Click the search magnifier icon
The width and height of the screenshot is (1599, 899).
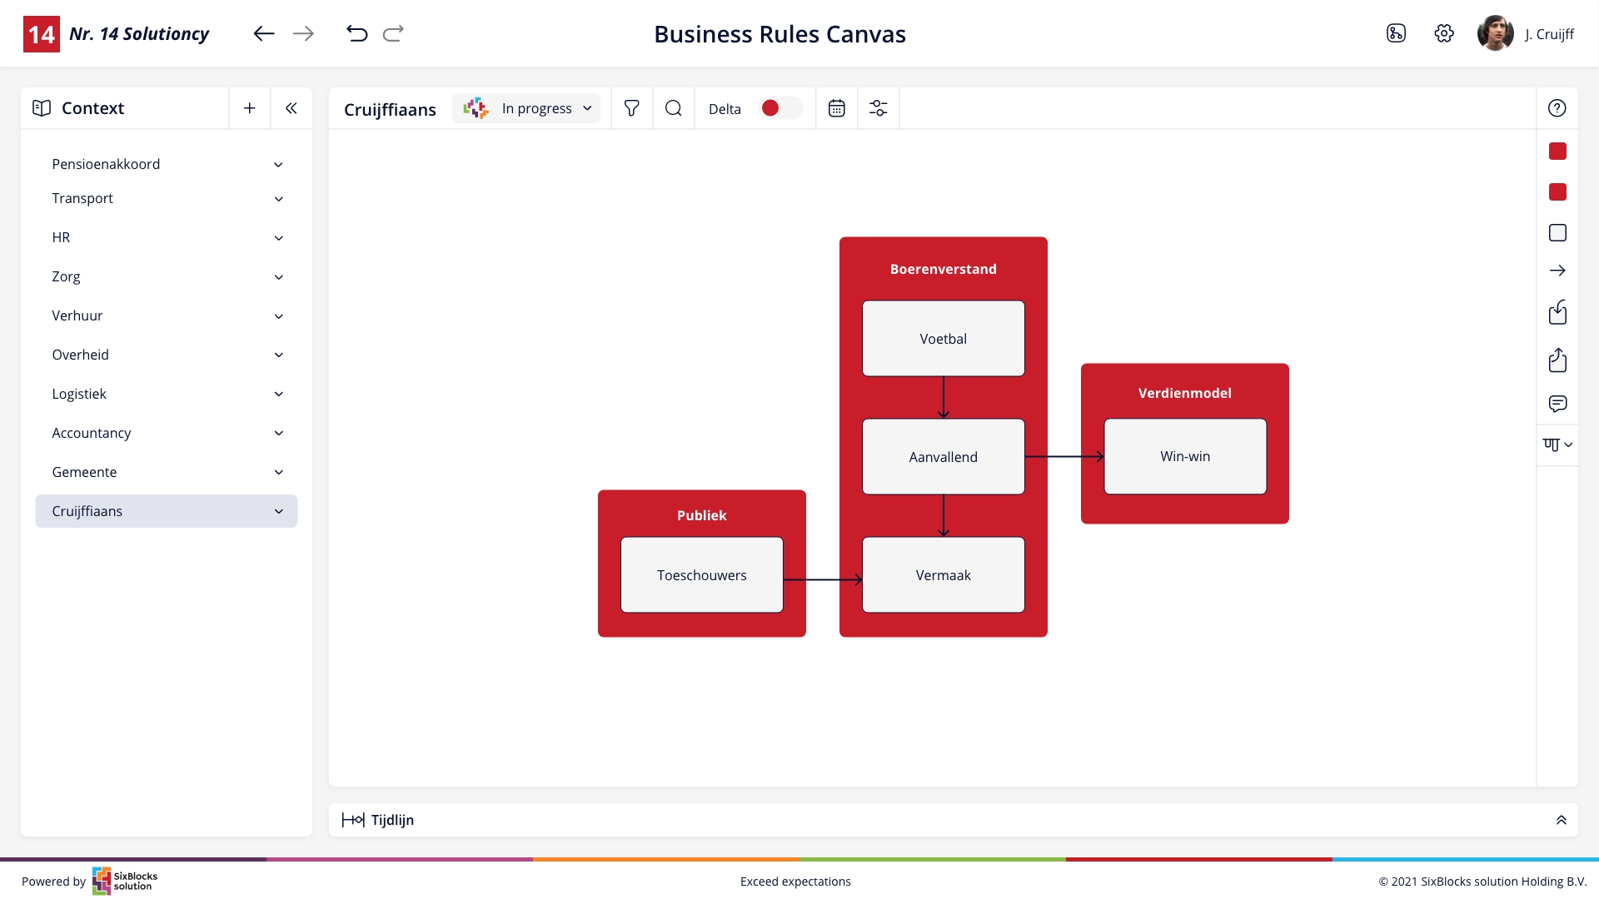tap(674, 108)
